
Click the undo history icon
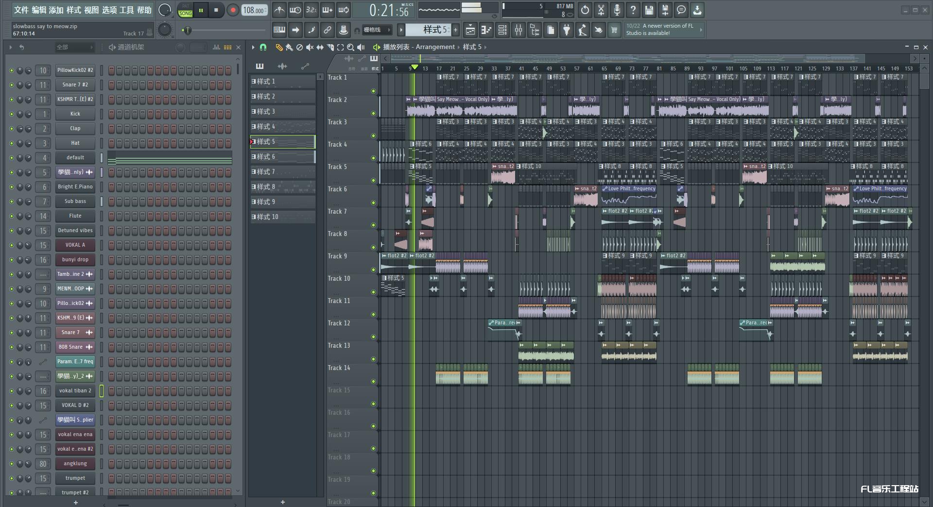(x=585, y=10)
